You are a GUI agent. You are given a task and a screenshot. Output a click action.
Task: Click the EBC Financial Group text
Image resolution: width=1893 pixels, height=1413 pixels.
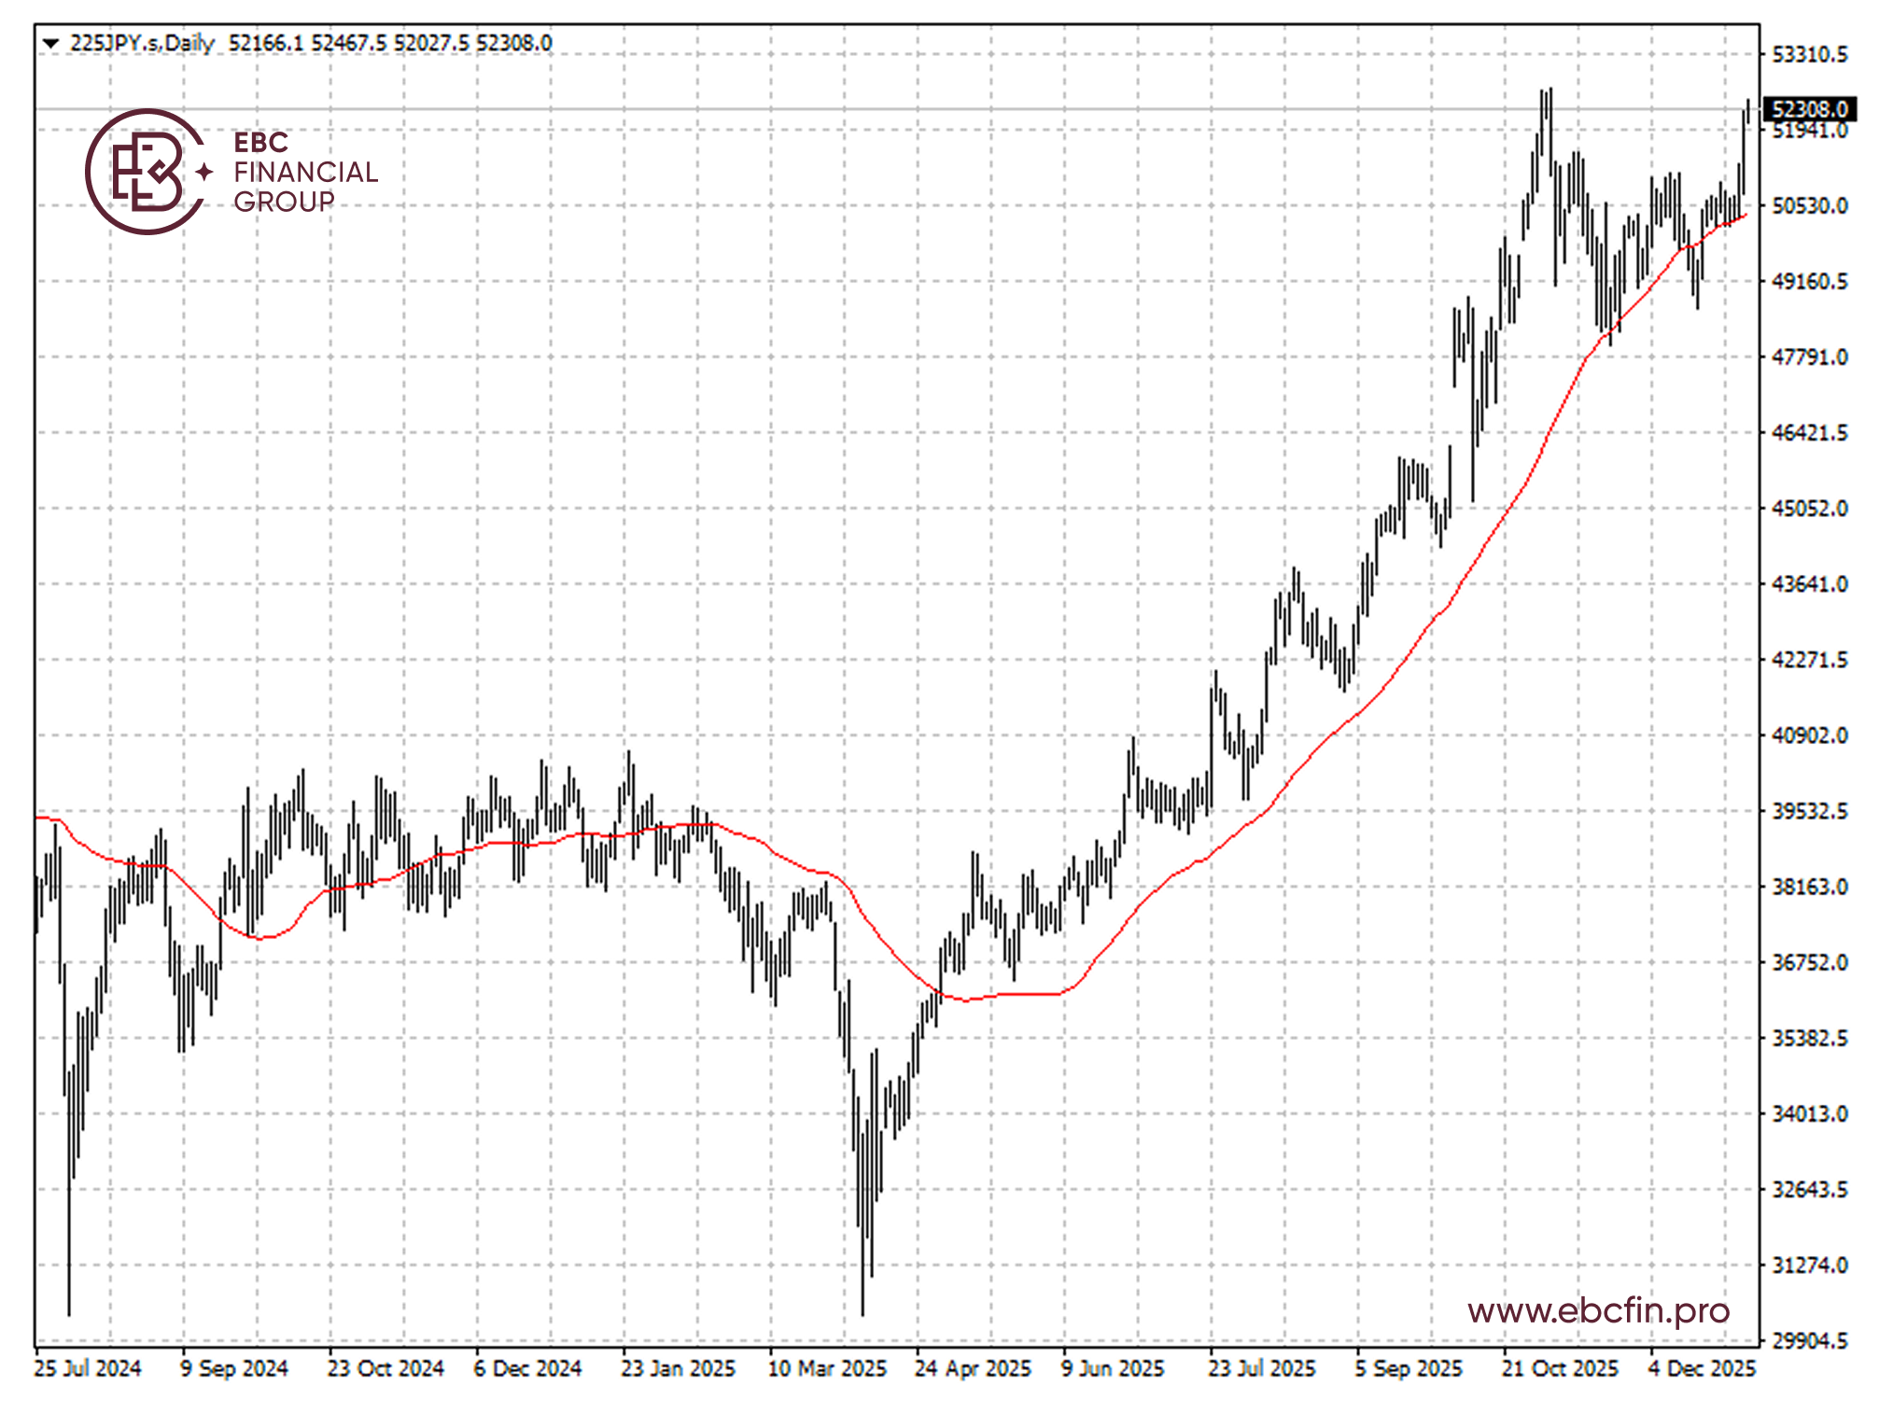click(305, 172)
